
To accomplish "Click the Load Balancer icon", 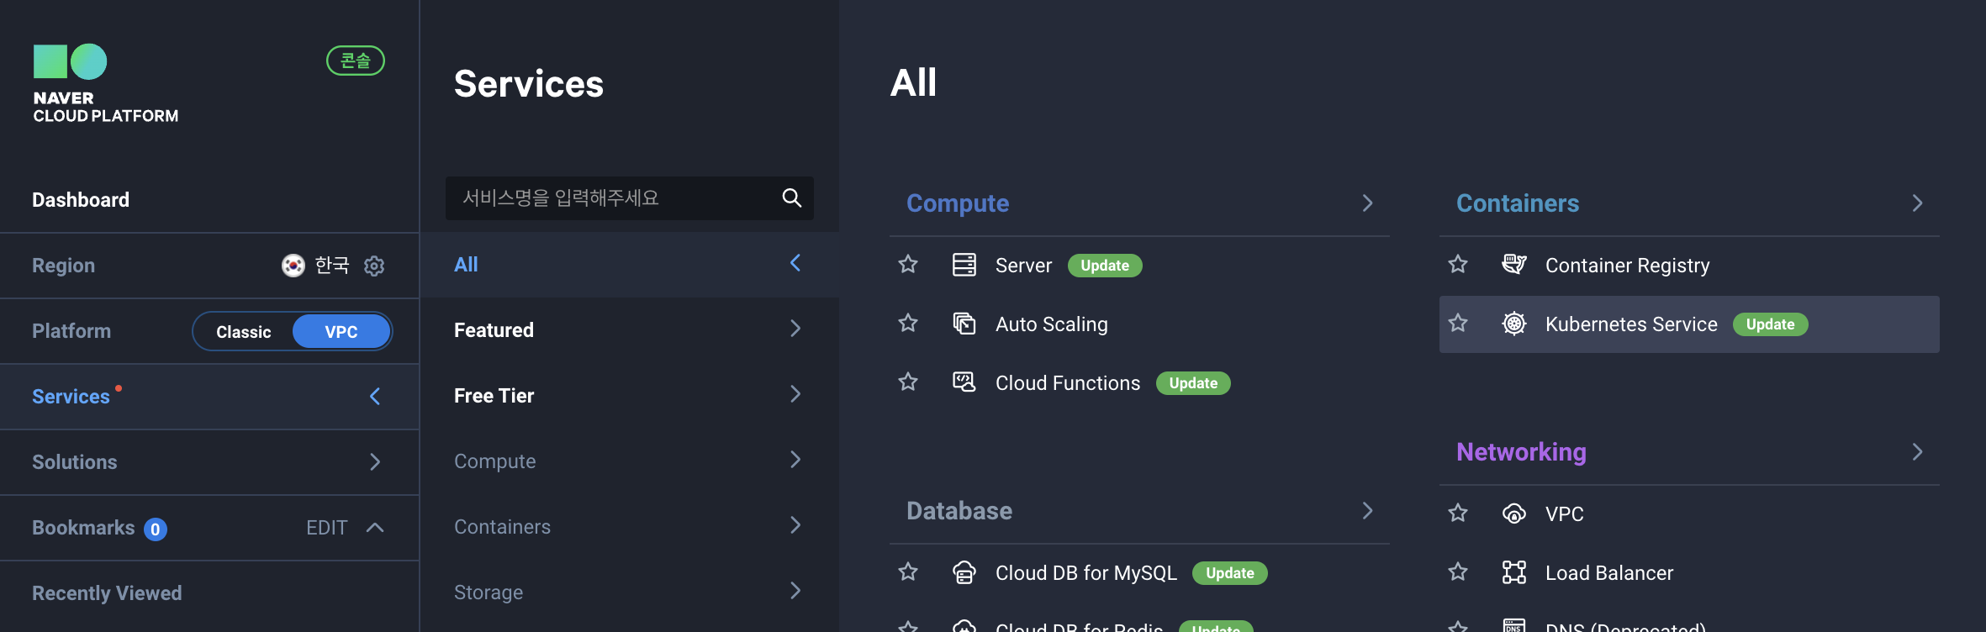I will [1513, 572].
